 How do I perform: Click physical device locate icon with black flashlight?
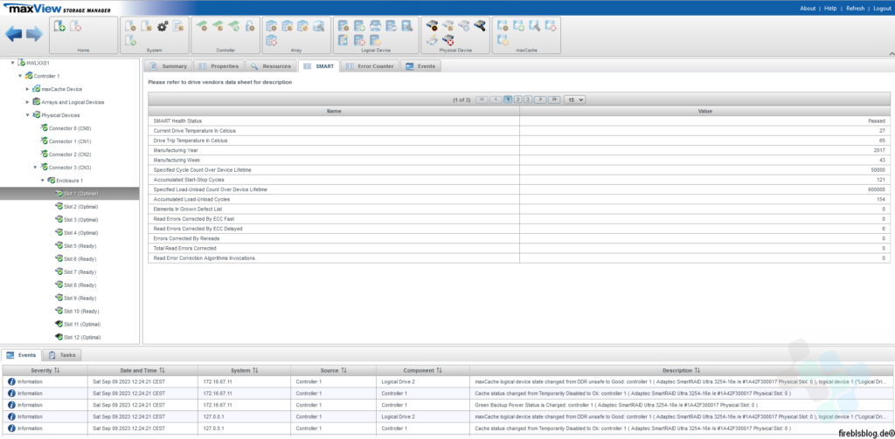tap(481, 25)
